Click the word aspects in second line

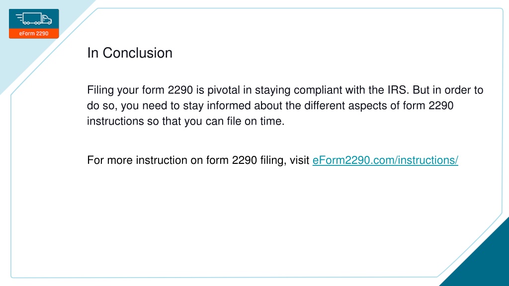pos(367,106)
